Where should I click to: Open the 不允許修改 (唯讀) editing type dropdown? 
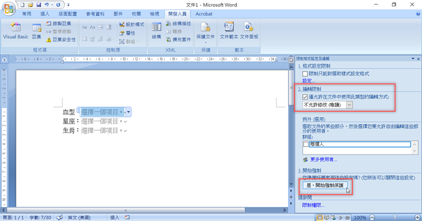tap(349, 105)
